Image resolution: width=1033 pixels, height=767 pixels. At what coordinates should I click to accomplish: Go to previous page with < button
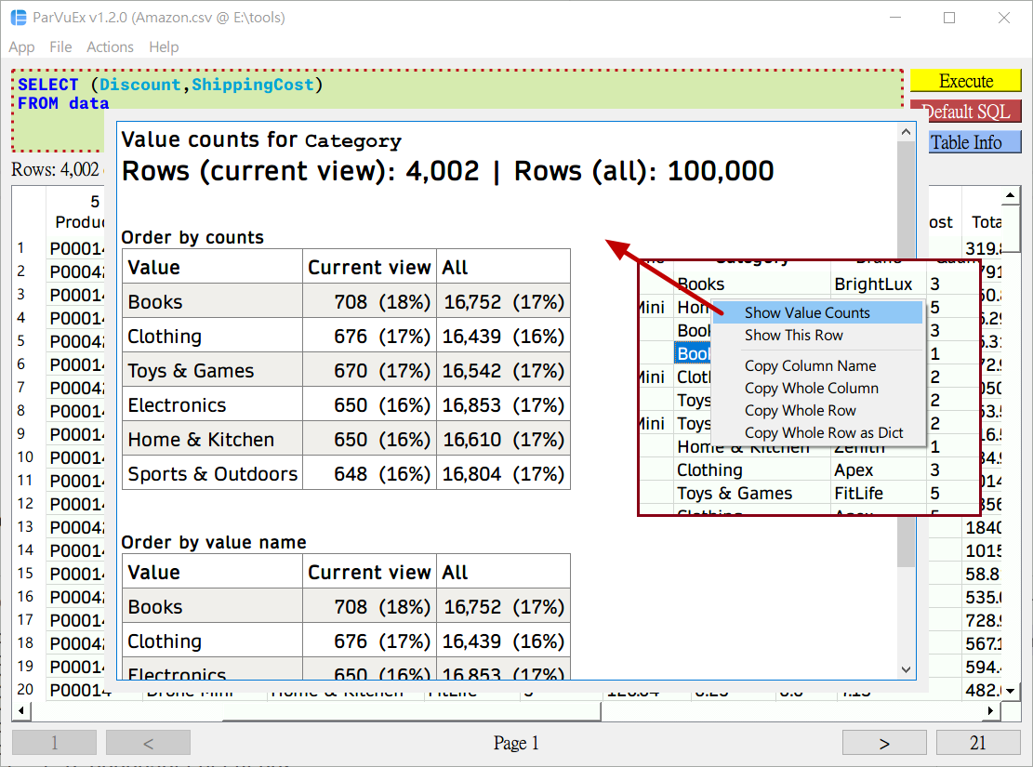[148, 743]
